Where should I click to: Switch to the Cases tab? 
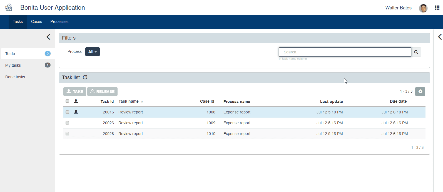pyautogui.click(x=36, y=22)
